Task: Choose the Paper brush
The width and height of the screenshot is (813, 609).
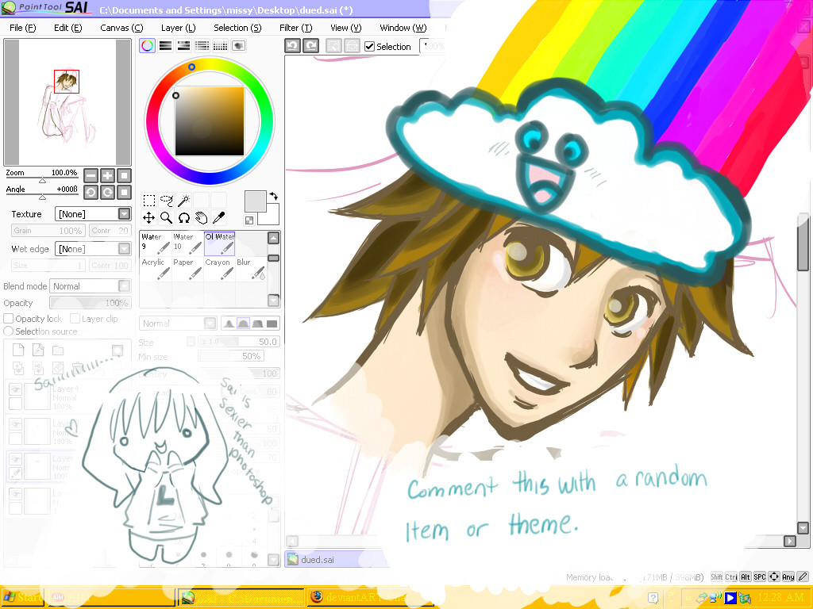Action: pyautogui.click(x=187, y=270)
